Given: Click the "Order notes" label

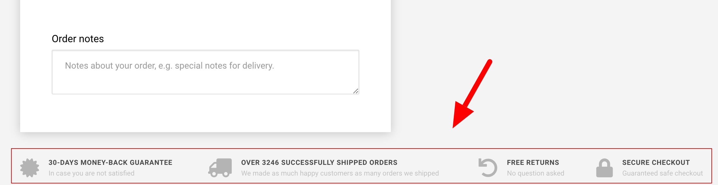Looking at the screenshot, I should 78,39.
